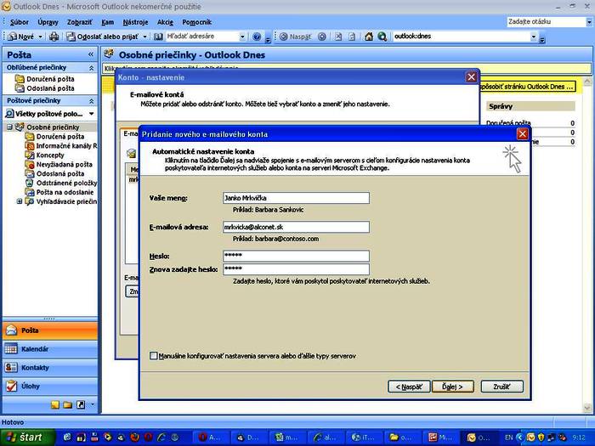This screenshot has height=446, width=595.
Task: Switch to Kalendár pane button
Action: click(50, 349)
